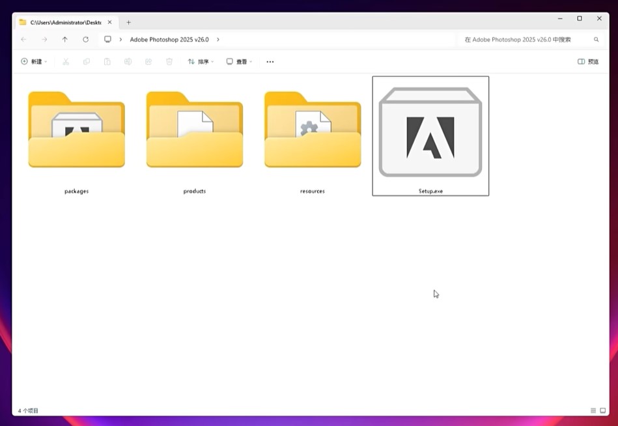The width and height of the screenshot is (618, 426).
Task: Go forward with the forward arrow
Action: [44, 39]
